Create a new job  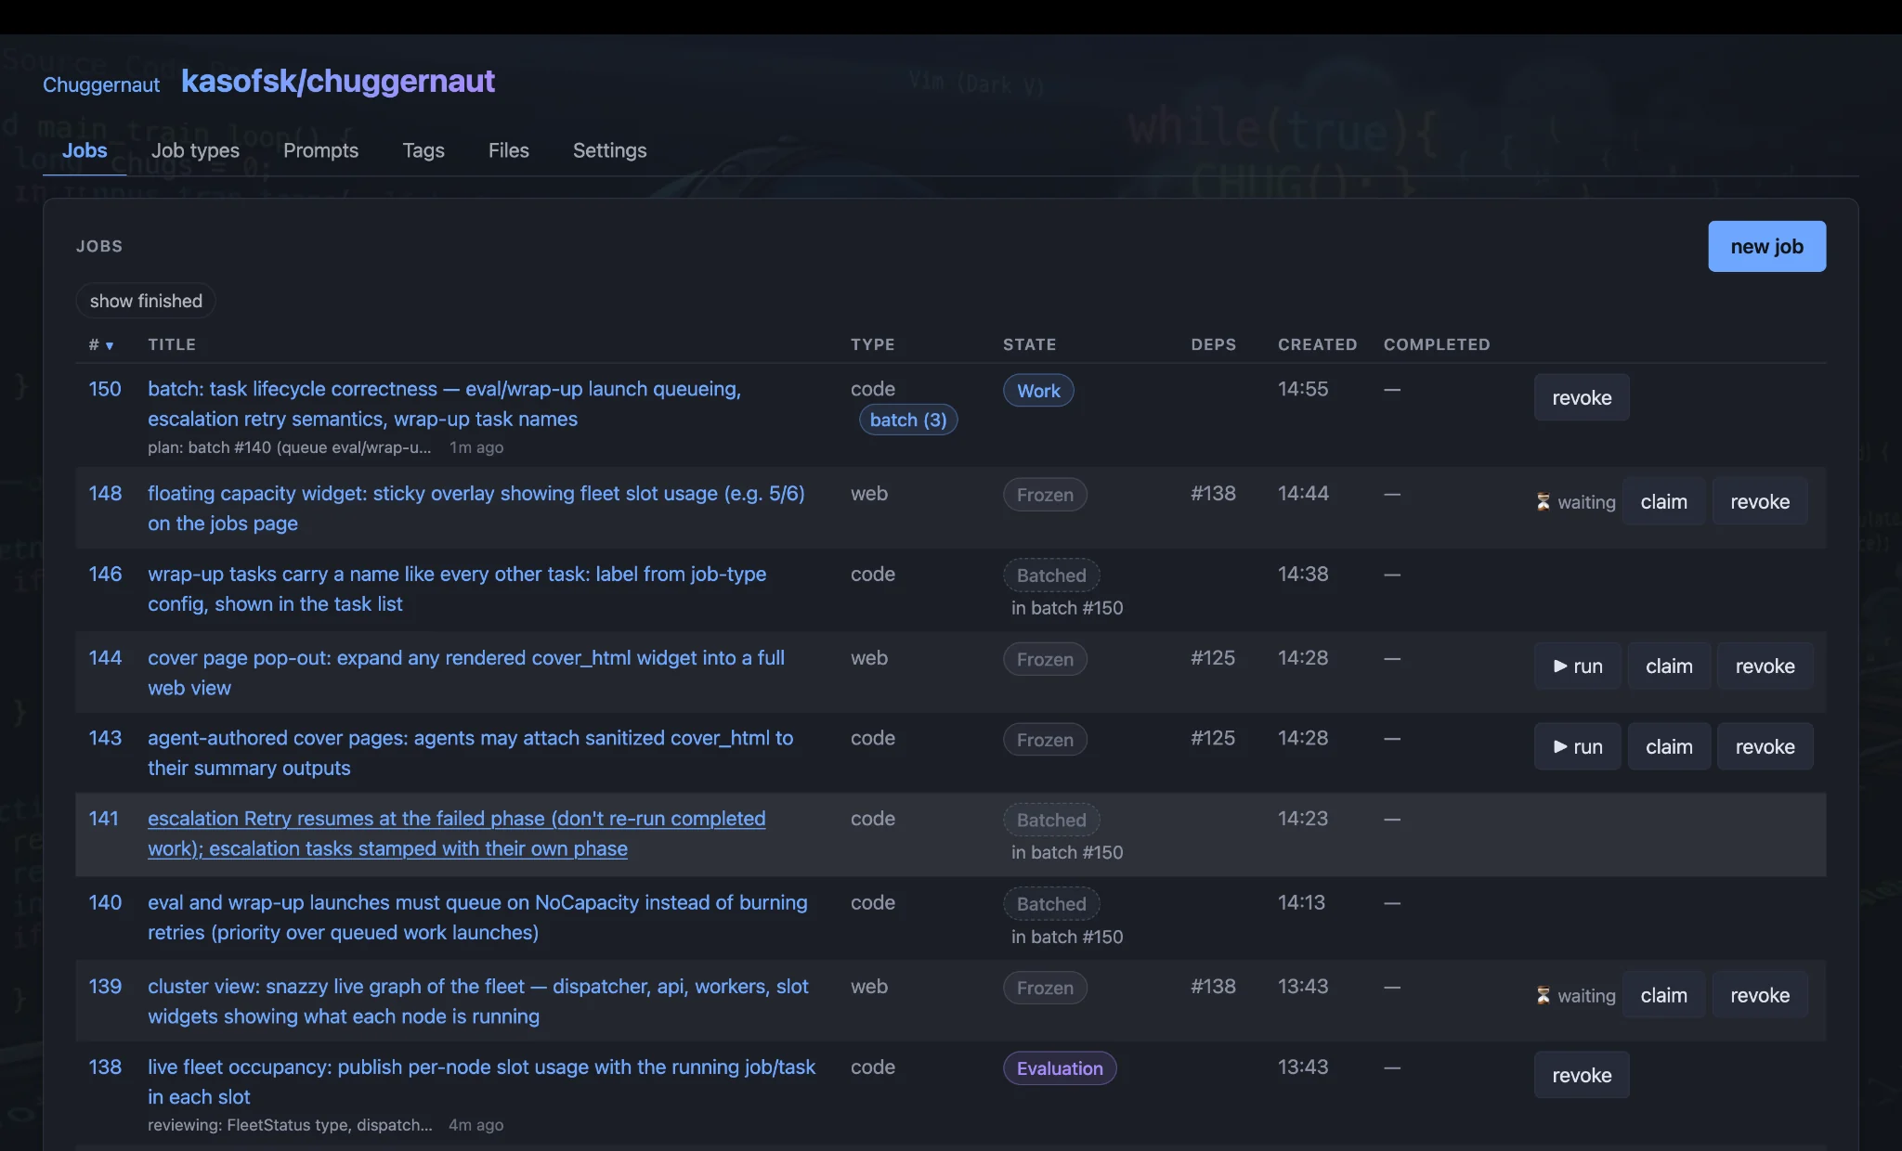point(1766,246)
